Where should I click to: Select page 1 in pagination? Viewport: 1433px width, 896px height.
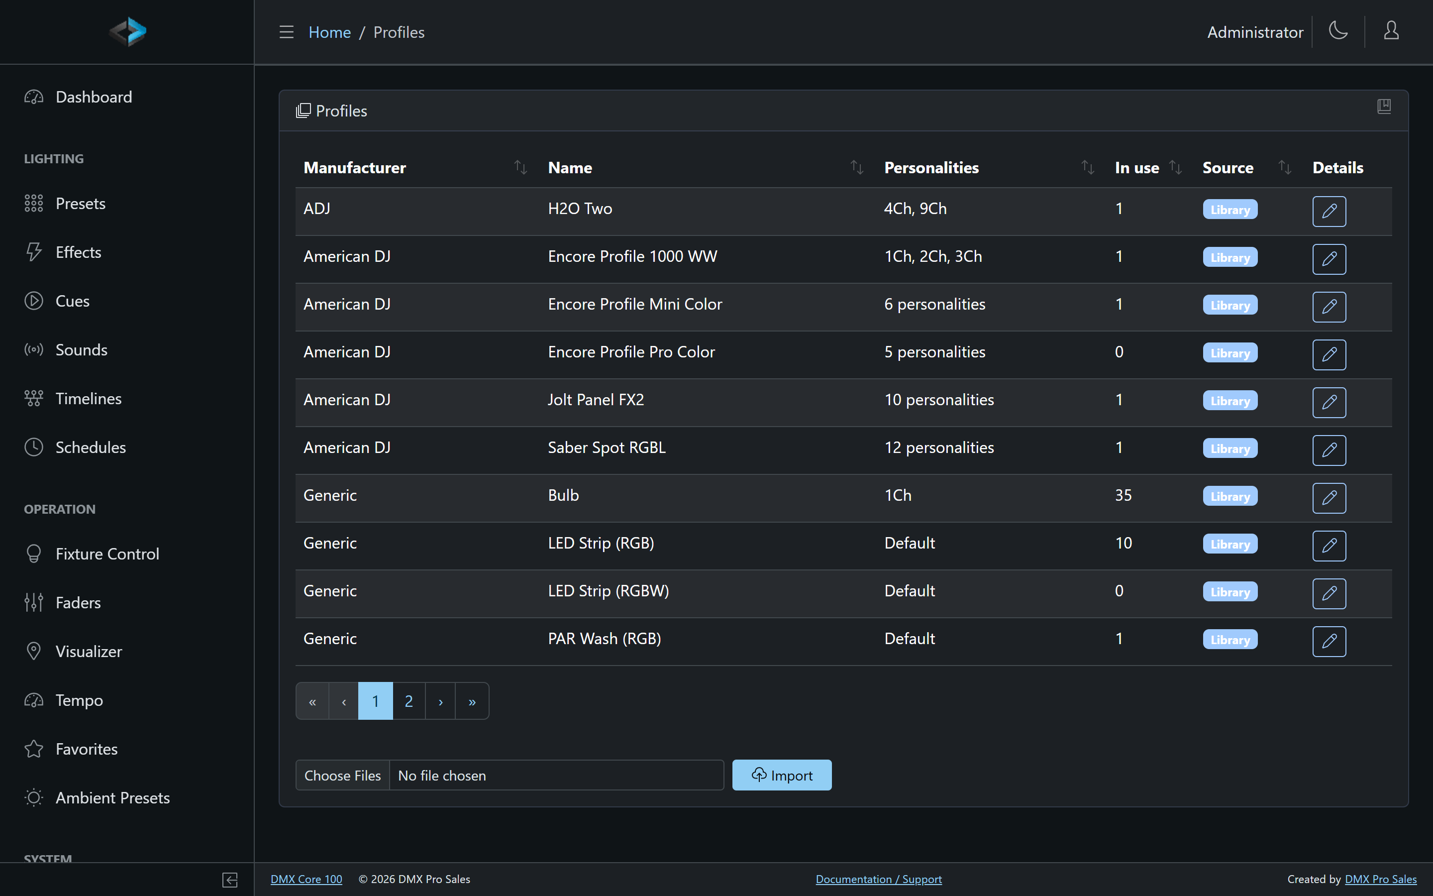pos(376,702)
